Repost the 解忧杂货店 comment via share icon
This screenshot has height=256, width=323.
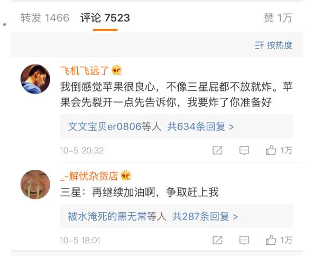coord(217,240)
